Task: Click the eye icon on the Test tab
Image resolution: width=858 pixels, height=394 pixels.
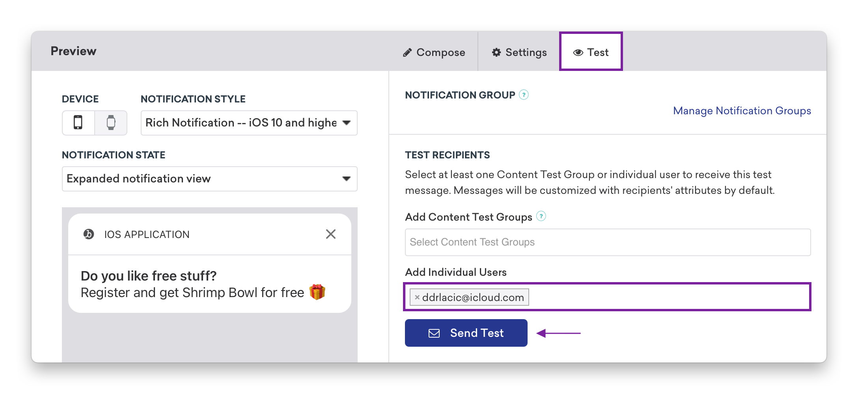Action: 578,52
